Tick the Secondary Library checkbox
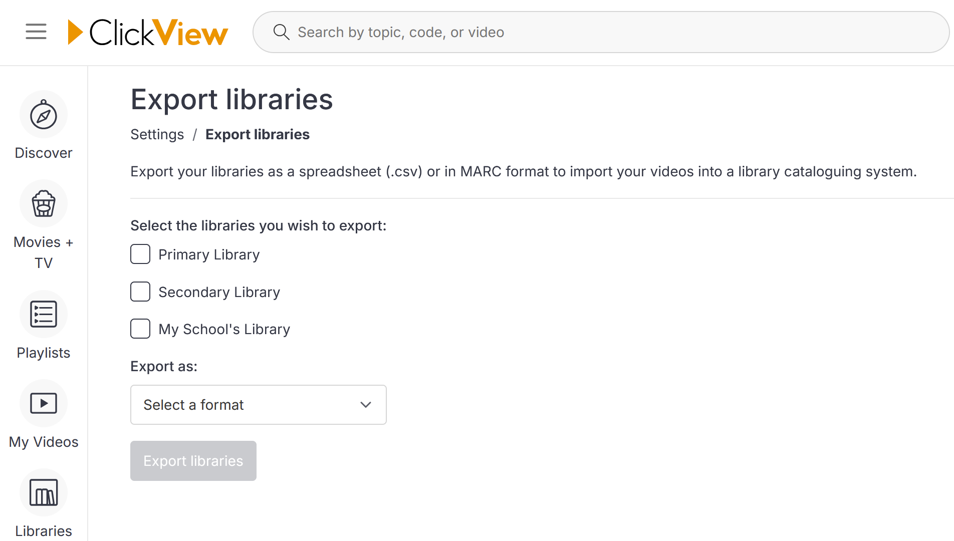This screenshot has height=541, width=954. [x=140, y=292]
